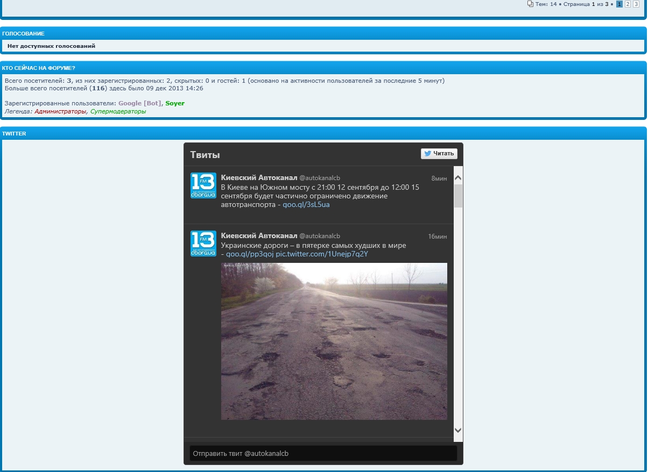Open the goo.gl/3sL5ua link
Viewport: 648px width, 472px height.
click(x=306, y=205)
